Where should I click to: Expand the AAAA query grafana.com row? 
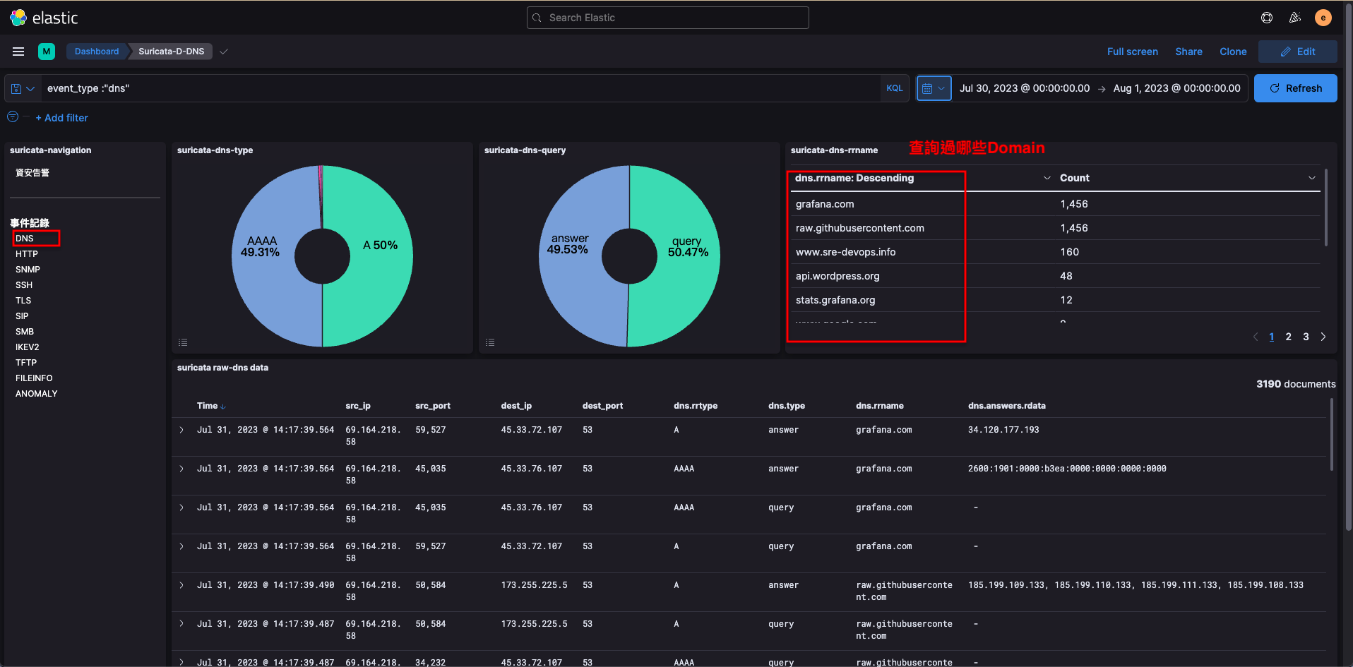click(x=181, y=507)
